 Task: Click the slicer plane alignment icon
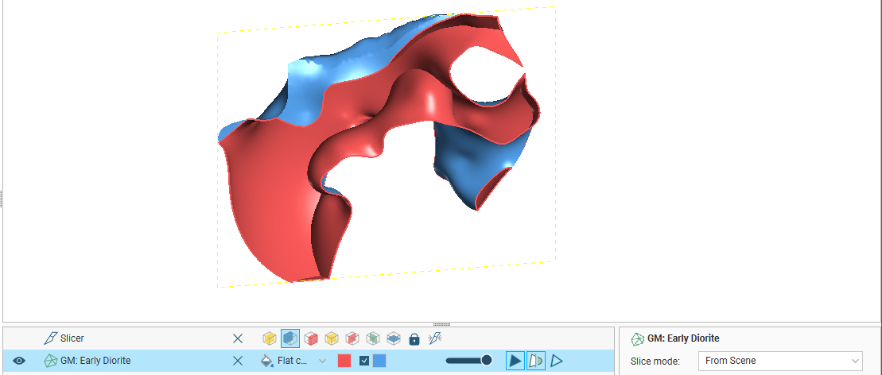[434, 338]
